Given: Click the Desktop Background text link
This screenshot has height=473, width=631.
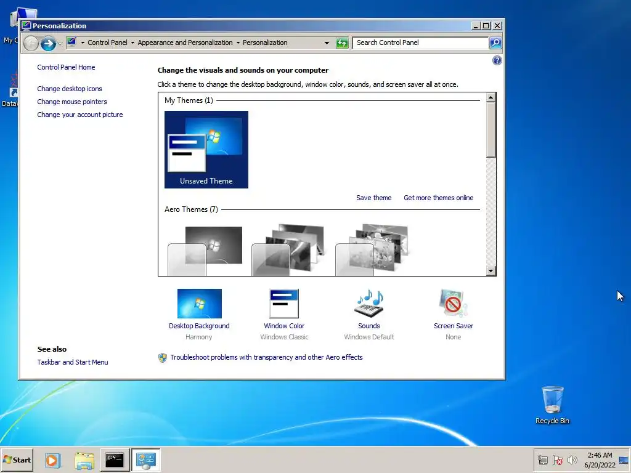Looking at the screenshot, I should 199,326.
